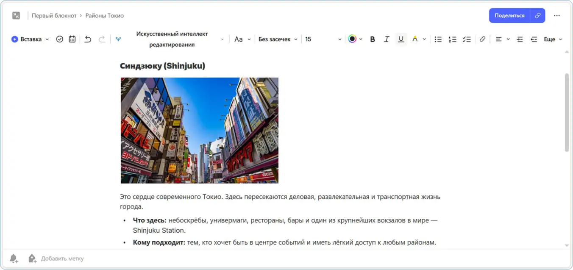Toggle underline formatting
This screenshot has height=270, width=573.
pos(401,39)
